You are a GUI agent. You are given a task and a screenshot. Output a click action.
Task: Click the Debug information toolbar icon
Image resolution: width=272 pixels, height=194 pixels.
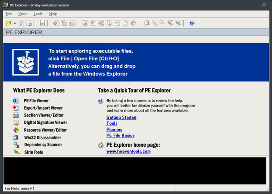pos(117,23)
